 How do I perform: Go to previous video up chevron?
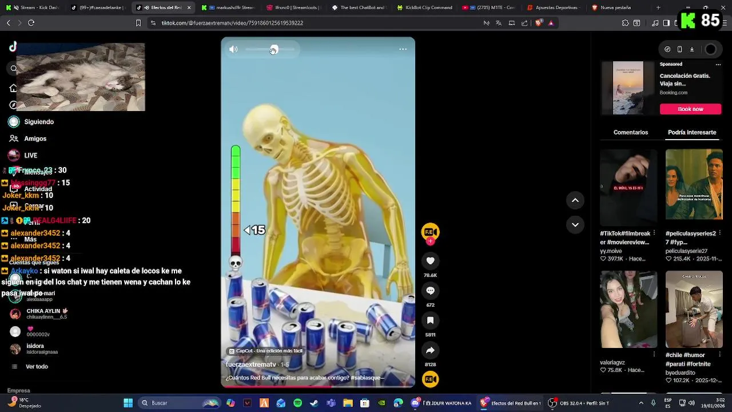pyautogui.click(x=575, y=200)
